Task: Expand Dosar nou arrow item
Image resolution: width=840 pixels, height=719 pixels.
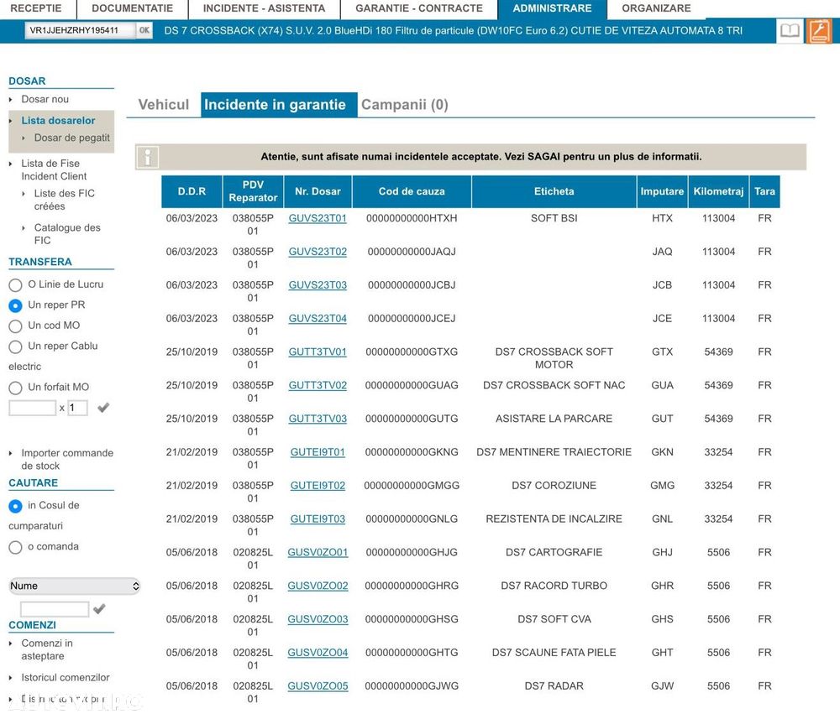Action: click(x=45, y=100)
